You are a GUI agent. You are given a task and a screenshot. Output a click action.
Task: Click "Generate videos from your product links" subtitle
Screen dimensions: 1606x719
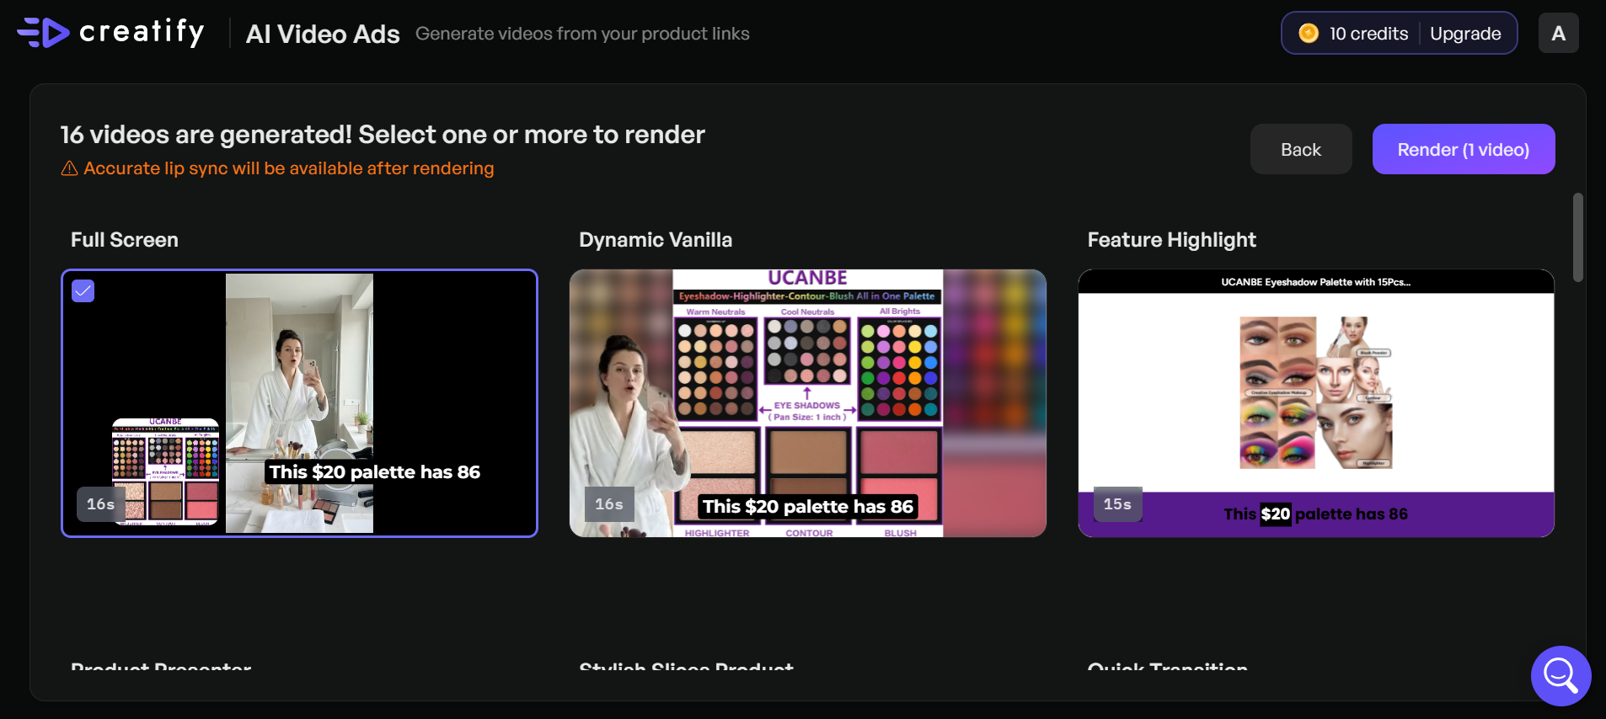[582, 34]
